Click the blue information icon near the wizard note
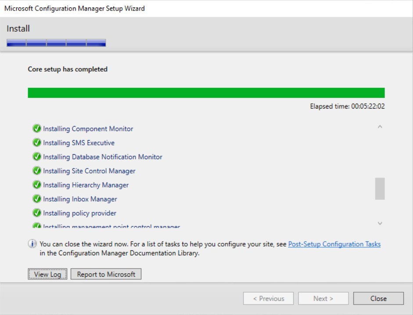413x315 pixels. (x=32, y=244)
